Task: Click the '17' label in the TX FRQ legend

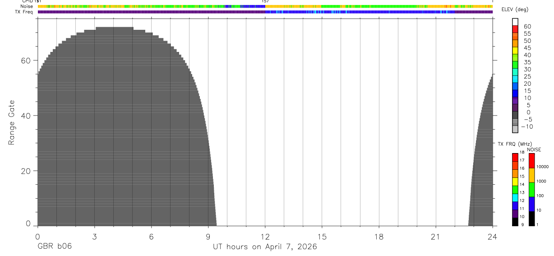Action: [521, 160]
